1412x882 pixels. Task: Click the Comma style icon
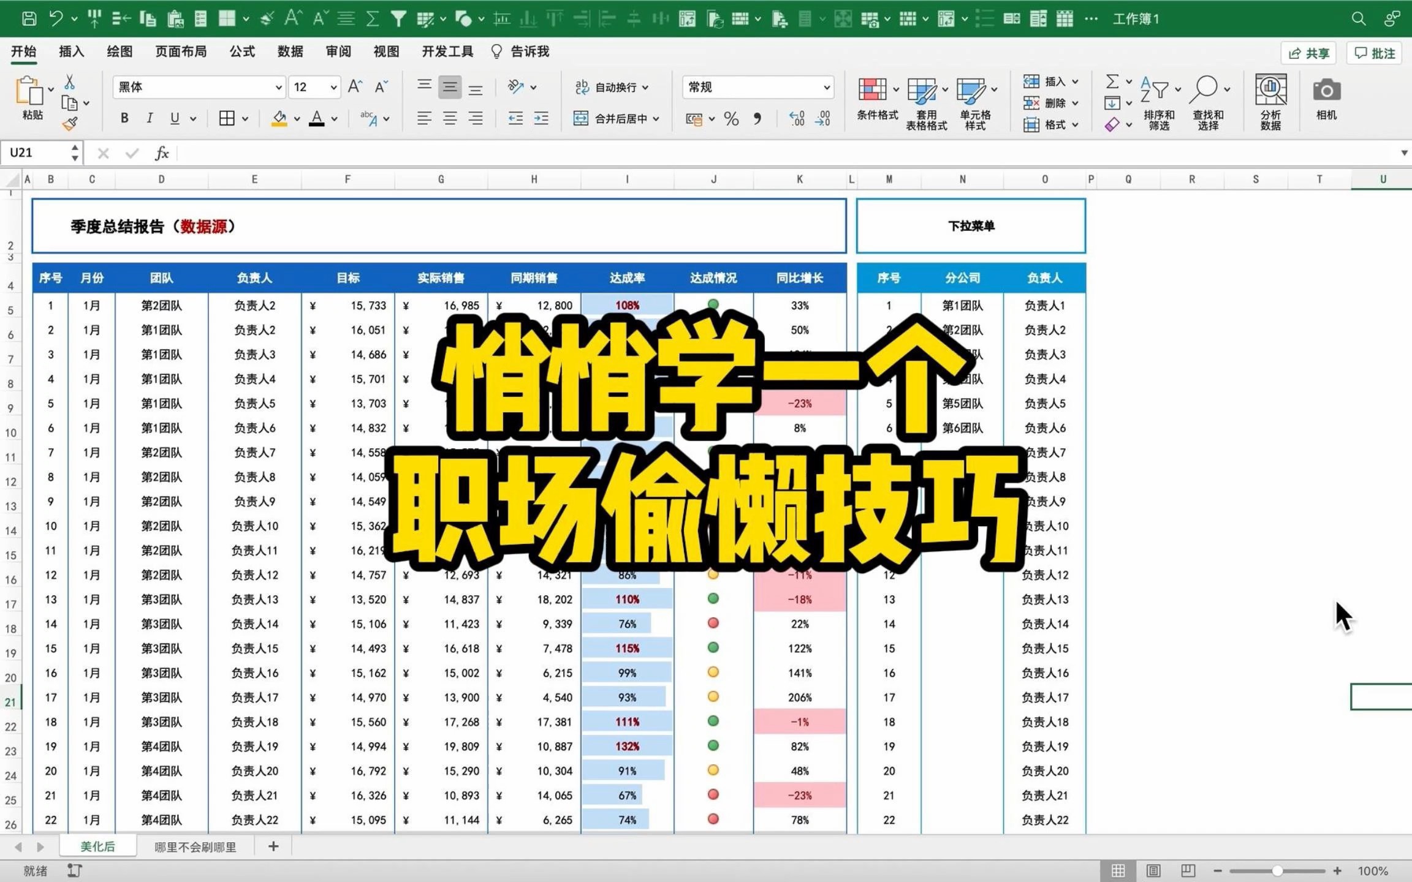(x=757, y=118)
